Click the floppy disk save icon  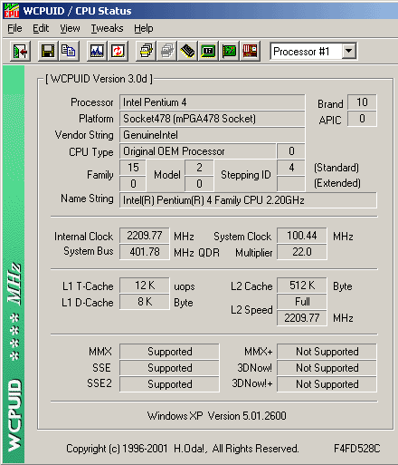point(48,51)
